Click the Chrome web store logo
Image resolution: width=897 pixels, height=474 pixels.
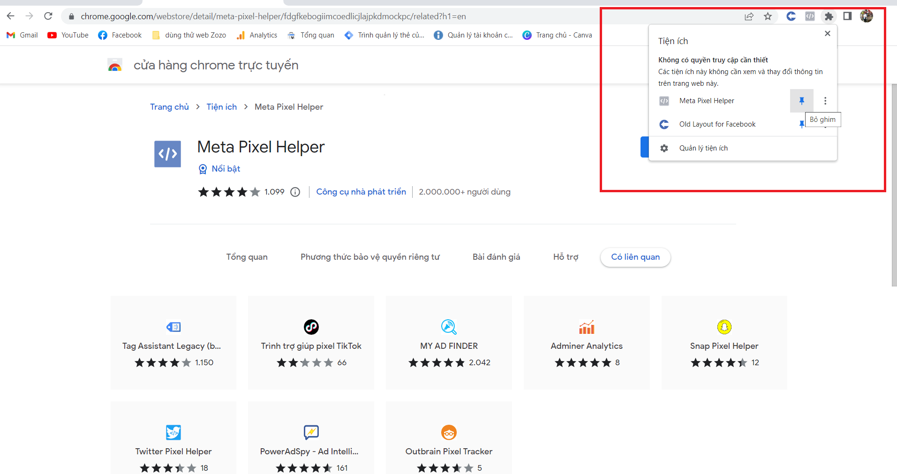click(115, 65)
